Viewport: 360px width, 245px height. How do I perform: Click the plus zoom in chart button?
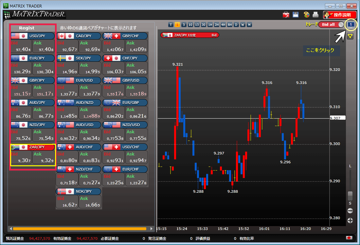click(350, 220)
